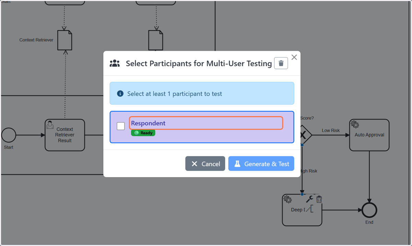Select the Context Retriever Result task
The image size is (412, 246).
(65, 135)
